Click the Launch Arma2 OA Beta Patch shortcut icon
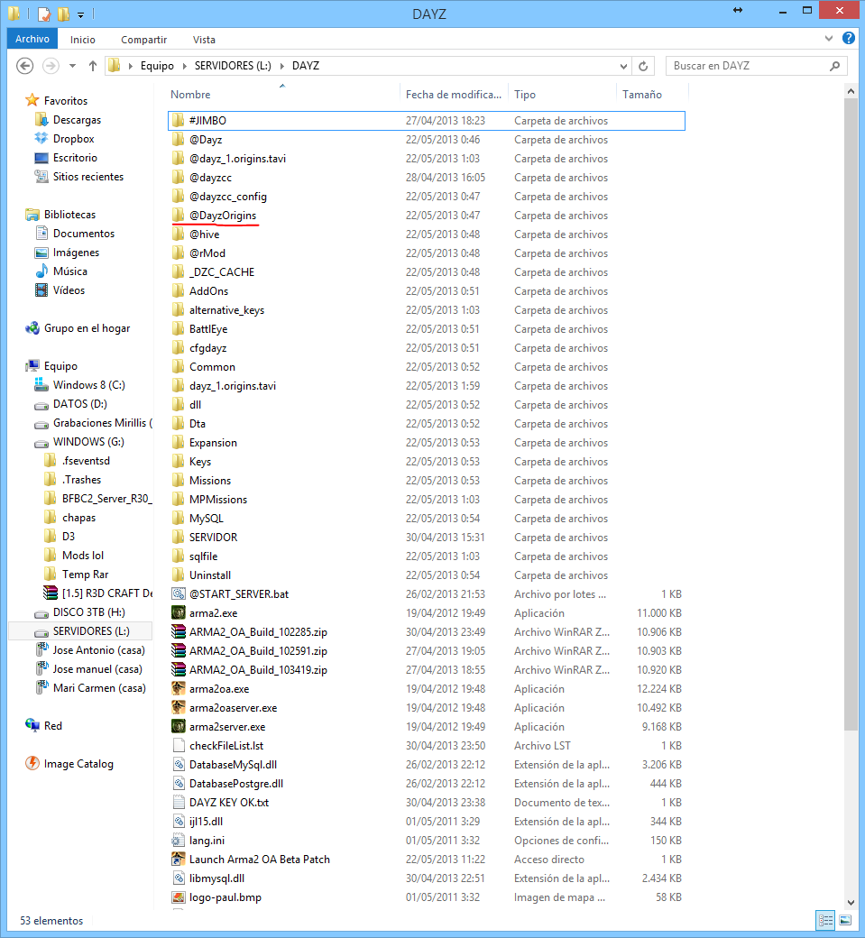The width and height of the screenshot is (865, 938). [179, 859]
